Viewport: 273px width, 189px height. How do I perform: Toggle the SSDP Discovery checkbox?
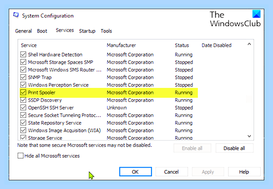point(23,100)
